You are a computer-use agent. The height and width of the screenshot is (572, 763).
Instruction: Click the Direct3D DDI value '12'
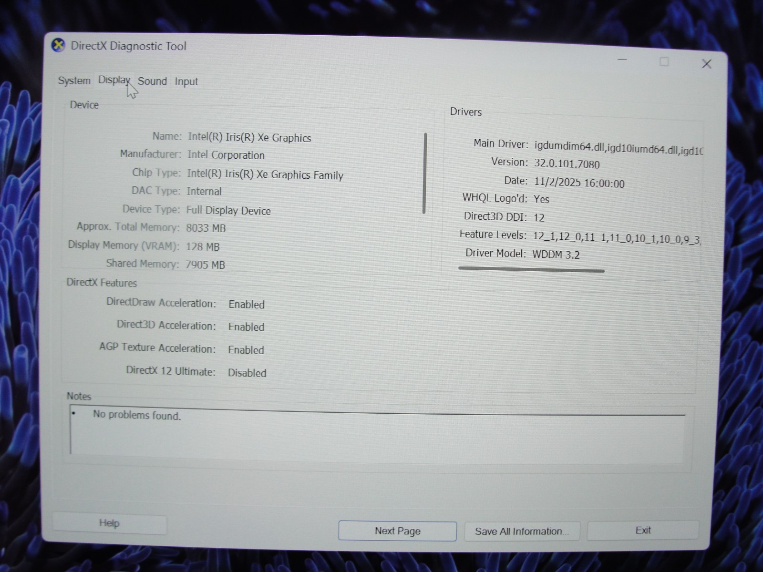tap(539, 218)
